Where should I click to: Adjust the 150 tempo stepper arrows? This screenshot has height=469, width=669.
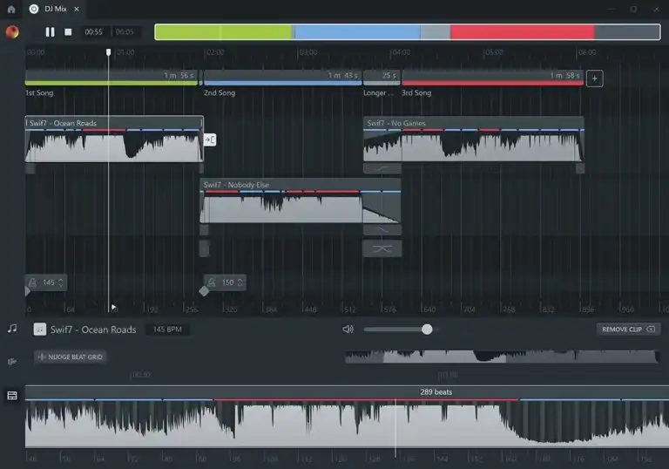[240, 282]
